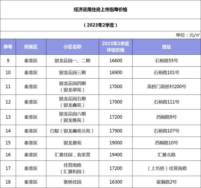Click the 单位：元/㎡ unit label
Viewport: 201px width, 188px height.
point(188,35)
